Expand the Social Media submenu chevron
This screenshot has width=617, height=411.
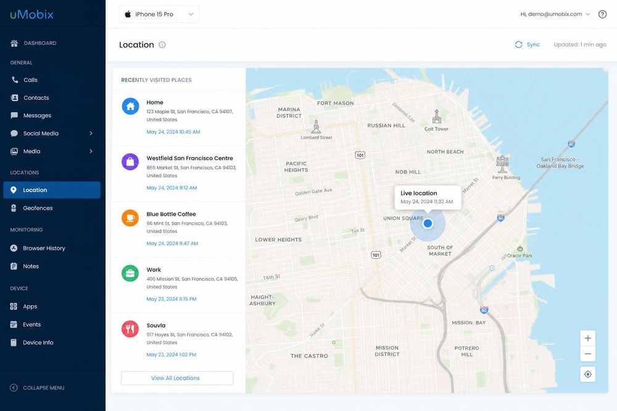pos(91,133)
